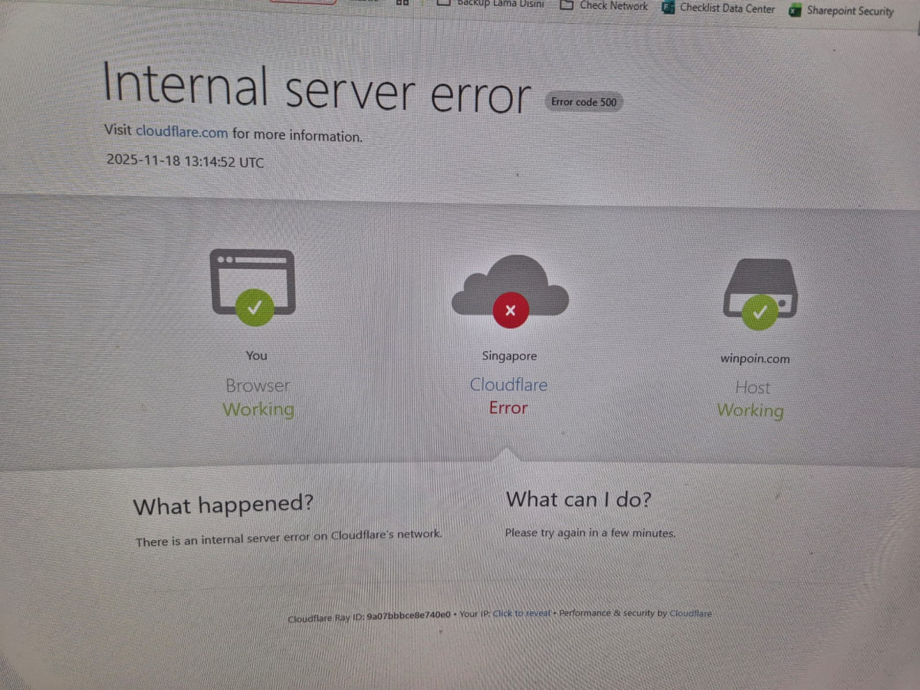
Task: Click the 'Click to reveal' IP link
Action: [x=521, y=614]
